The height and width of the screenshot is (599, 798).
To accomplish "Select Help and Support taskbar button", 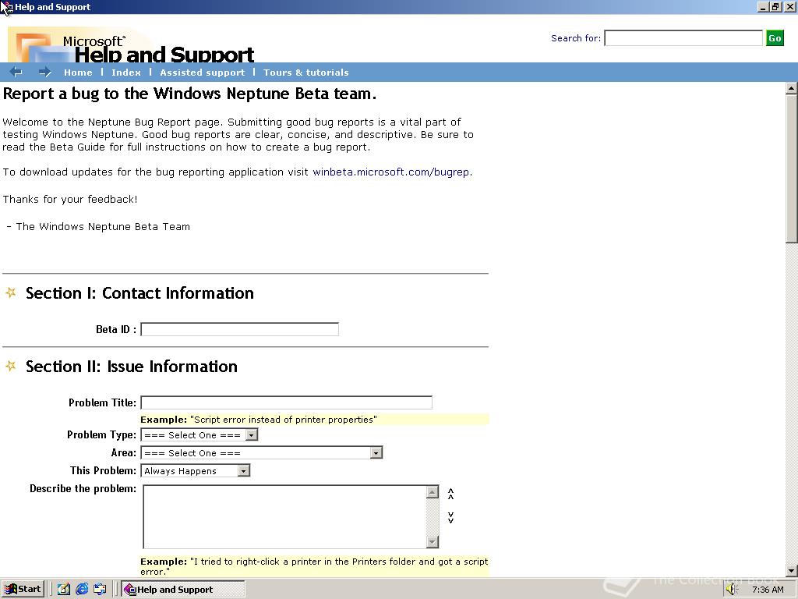I will pyautogui.click(x=183, y=590).
